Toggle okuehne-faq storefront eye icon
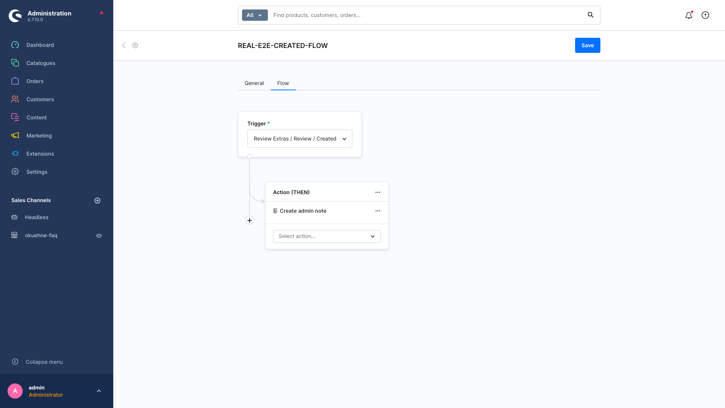 point(99,236)
